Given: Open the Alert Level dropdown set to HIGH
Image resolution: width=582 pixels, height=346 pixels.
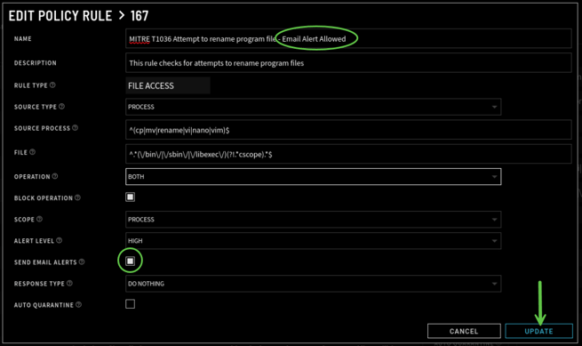Looking at the screenshot, I should pos(314,241).
